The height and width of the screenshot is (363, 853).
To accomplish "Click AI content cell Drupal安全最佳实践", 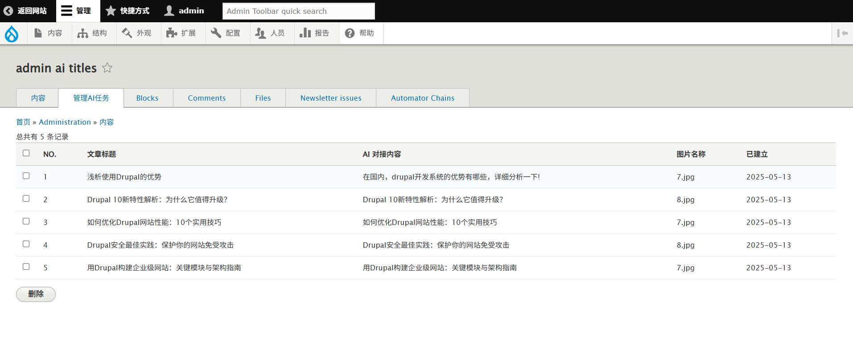I will tap(436, 245).
